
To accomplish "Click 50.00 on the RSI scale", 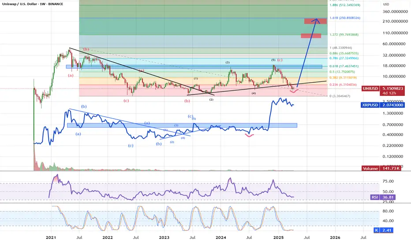I will coord(388,192).
